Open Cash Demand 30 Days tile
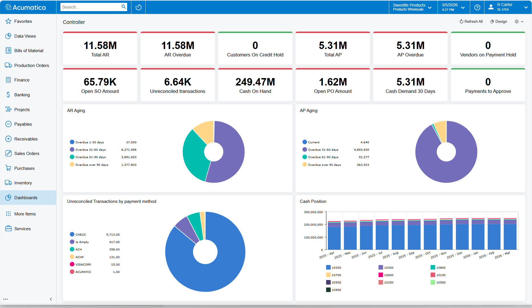The image size is (532, 308). [410, 85]
